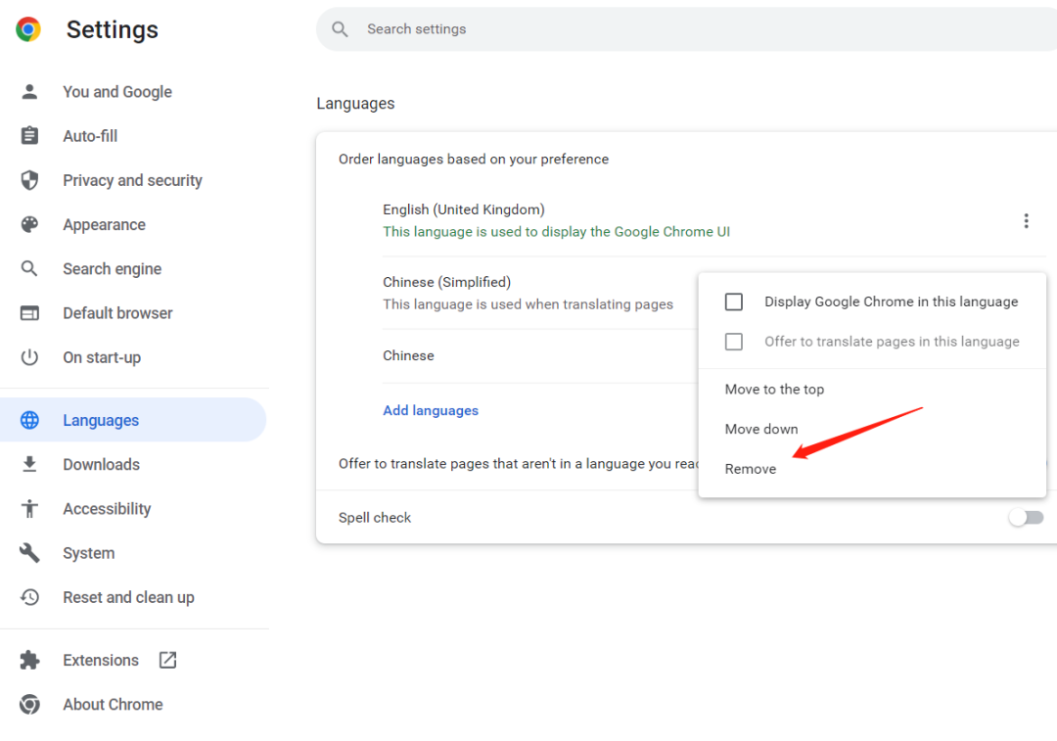
Task: Check Offer to translate pages checkbox
Action: point(734,342)
